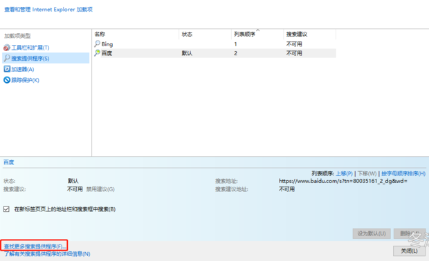Open 查找更多搜索提供程序(F)... link

point(35,246)
